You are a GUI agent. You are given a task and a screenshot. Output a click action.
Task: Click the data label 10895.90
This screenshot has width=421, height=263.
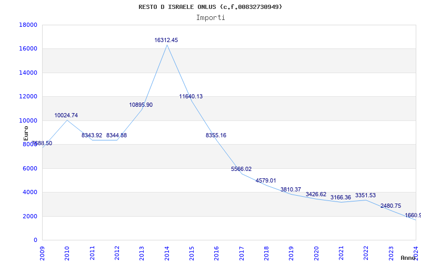point(141,105)
